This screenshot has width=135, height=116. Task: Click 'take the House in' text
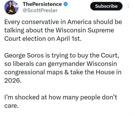click(x=96, y=72)
